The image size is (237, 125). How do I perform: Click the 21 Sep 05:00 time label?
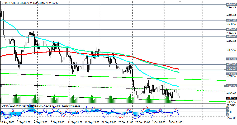(x=109, y=122)
